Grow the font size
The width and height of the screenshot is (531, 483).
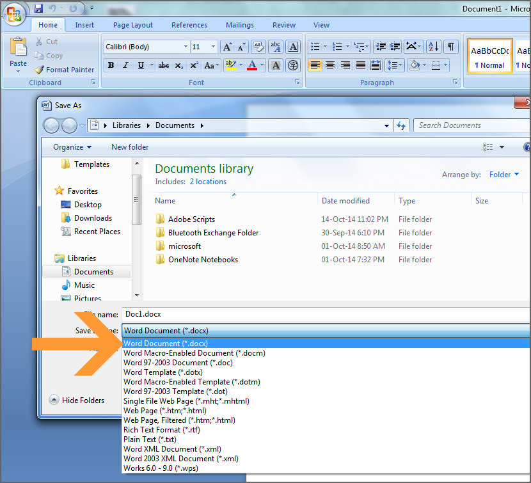pyautogui.click(x=227, y=47)
